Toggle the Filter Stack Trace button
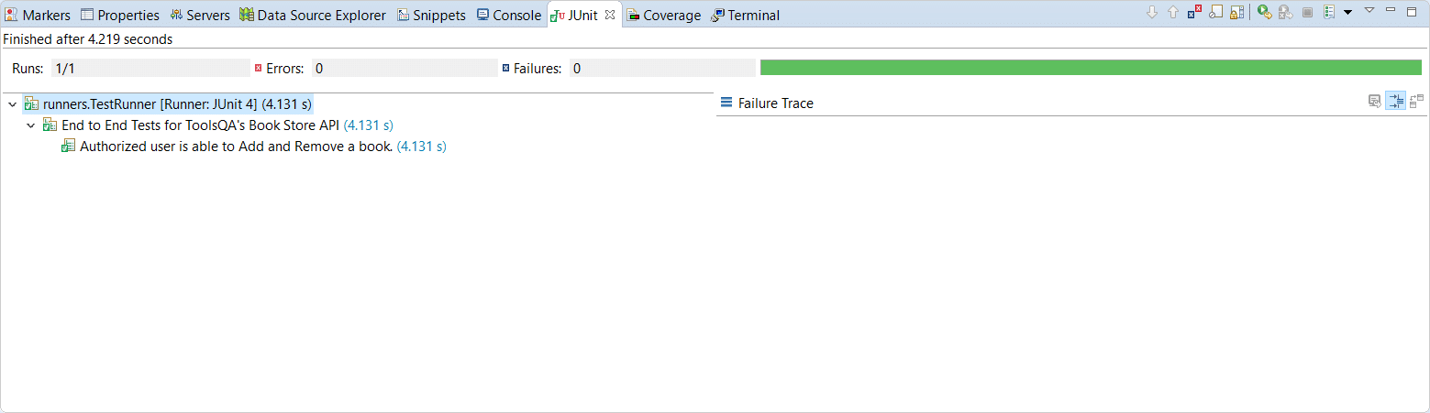The width and height of the screenshot is (1430, 413). tap(1395, 102)
